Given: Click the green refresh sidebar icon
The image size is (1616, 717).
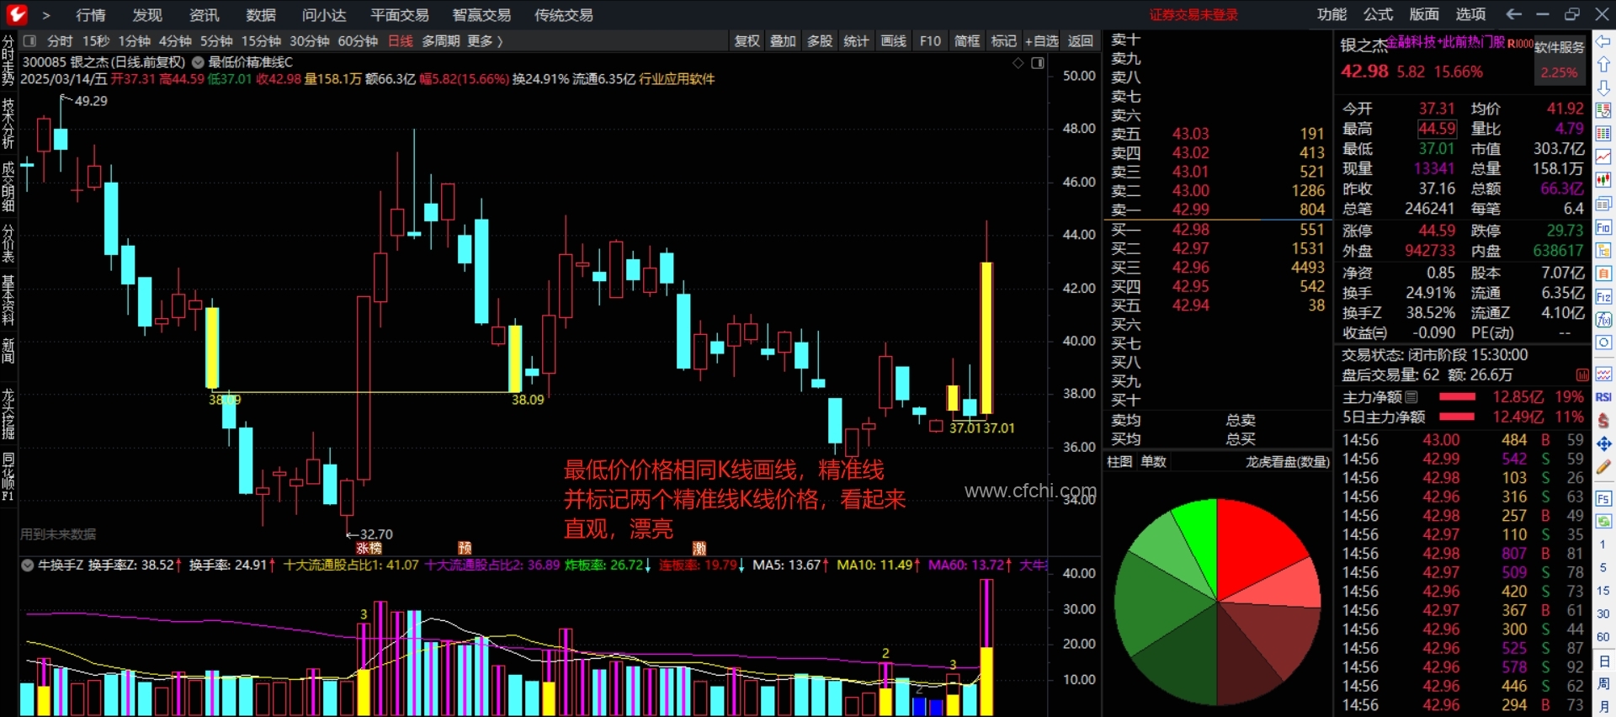Looking at the screenshot, I should [1603, 521].
